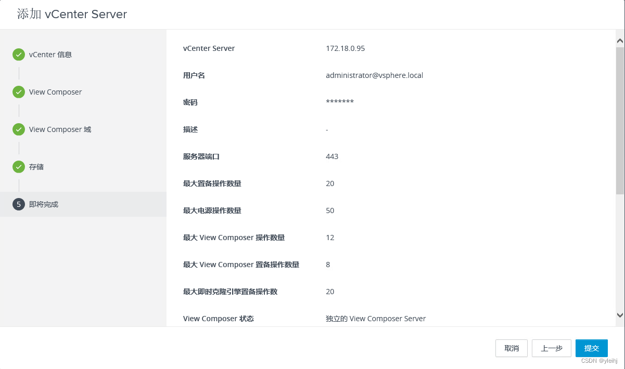Click green checkmark icon beside 存储
This screenshot has height=369, width=625.
19,167
